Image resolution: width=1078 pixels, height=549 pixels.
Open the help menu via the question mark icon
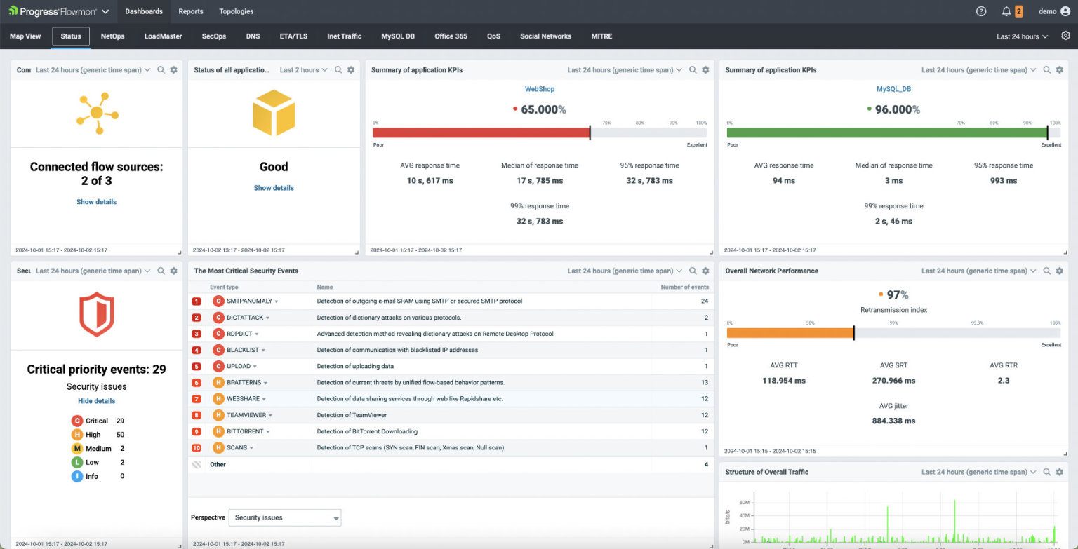tap(980, 11)
